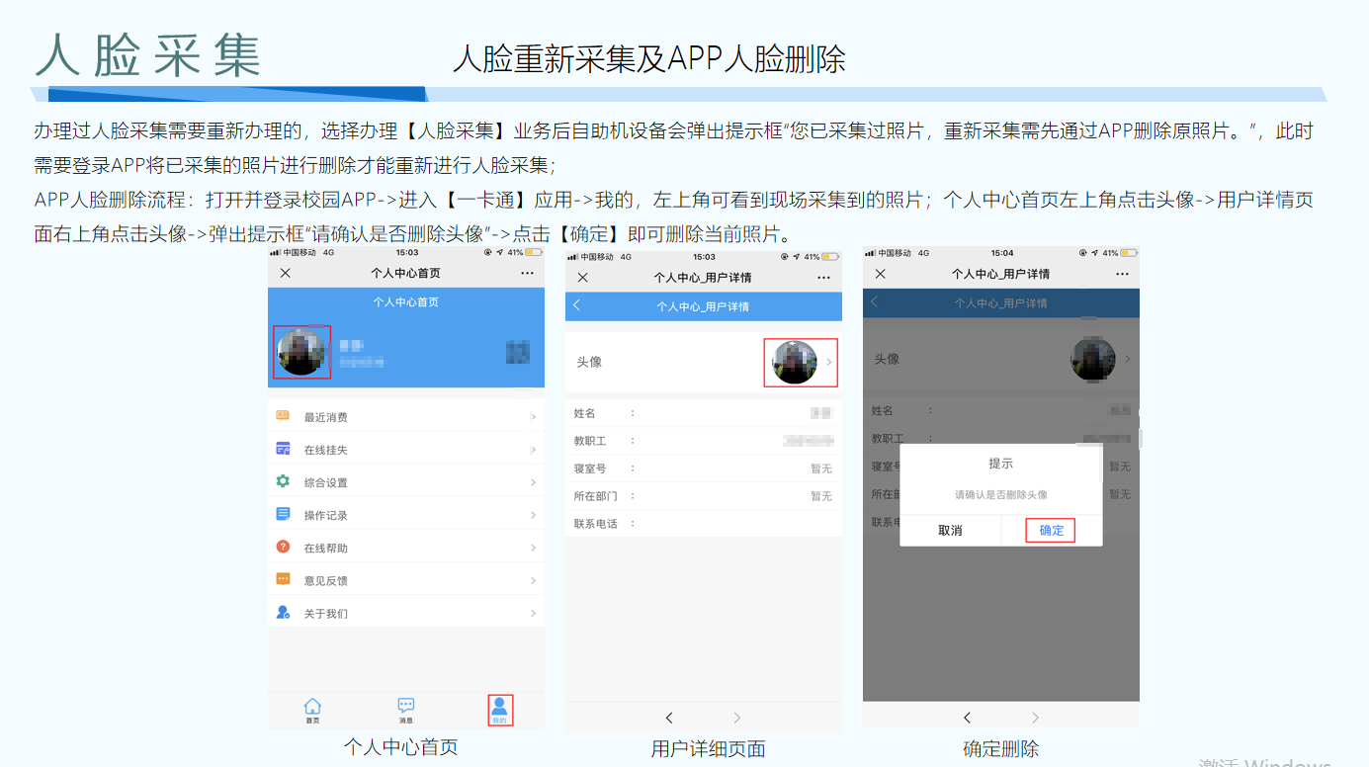Click the 综合设置 gear icon
1369x767 pixels.
coord(283,481)
